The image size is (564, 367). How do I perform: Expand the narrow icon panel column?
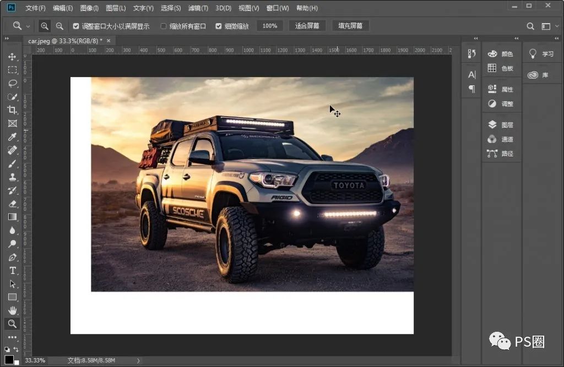pyautogui.click(x=475, y=38)
